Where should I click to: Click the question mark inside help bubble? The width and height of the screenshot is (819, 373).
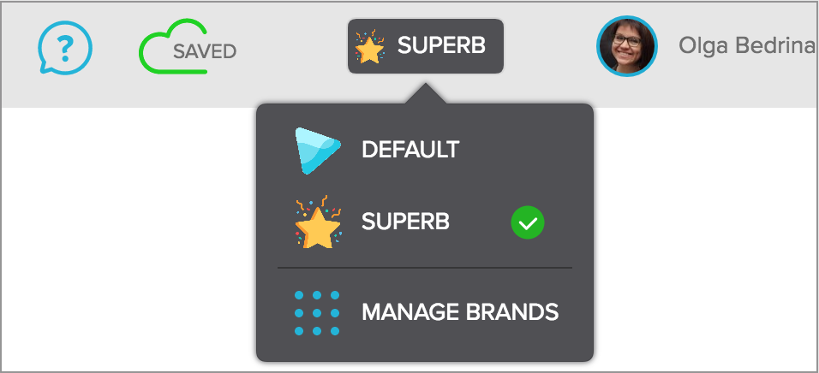(x=65, y=47)
